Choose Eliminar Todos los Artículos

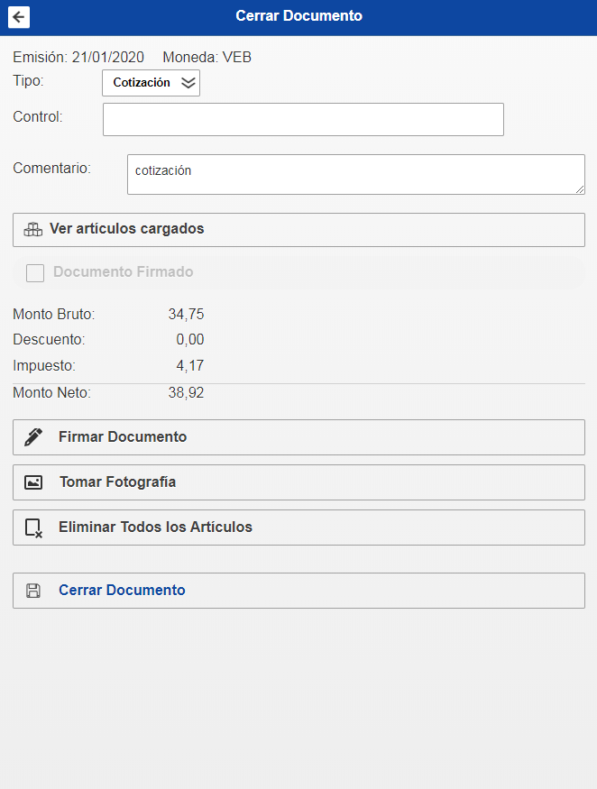[x=155, y=528]
